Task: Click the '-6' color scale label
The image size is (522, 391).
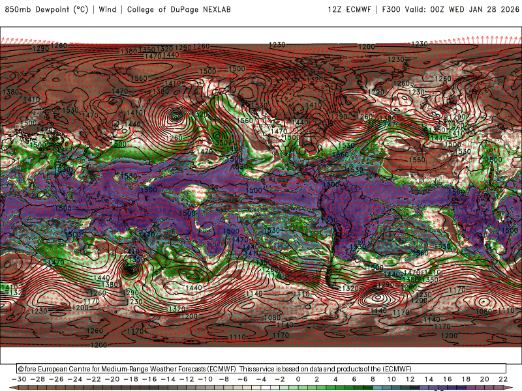Action: (243, 379)
